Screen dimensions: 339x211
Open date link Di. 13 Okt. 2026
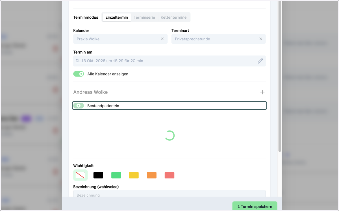tap(90, 61)
